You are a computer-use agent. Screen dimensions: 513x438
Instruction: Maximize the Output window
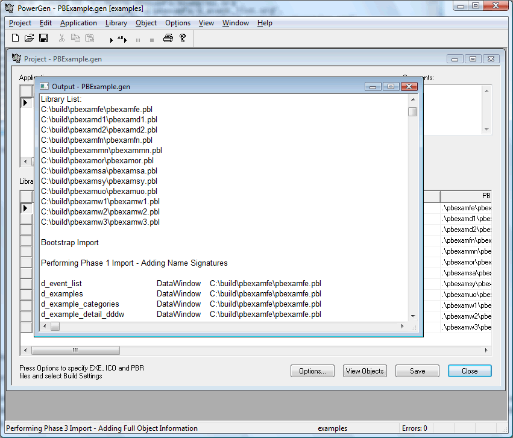(x=391, y=87)
